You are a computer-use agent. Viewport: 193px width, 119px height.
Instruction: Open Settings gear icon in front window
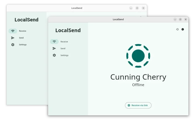(x=54, y=55)
